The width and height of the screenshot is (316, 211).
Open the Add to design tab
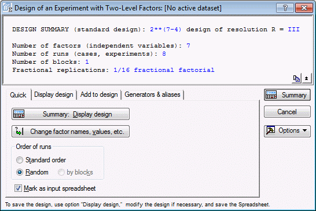pyautogui.click(x=99, y=94)
